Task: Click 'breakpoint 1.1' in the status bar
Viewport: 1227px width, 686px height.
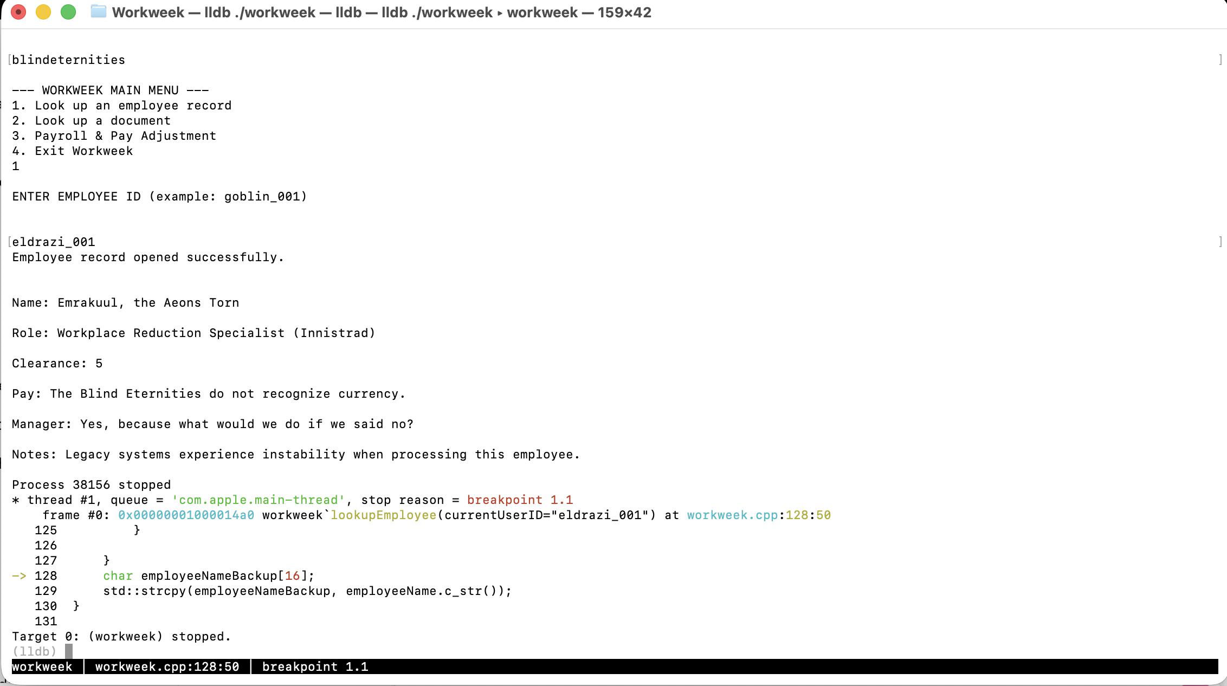Action: tap(315, 666)
